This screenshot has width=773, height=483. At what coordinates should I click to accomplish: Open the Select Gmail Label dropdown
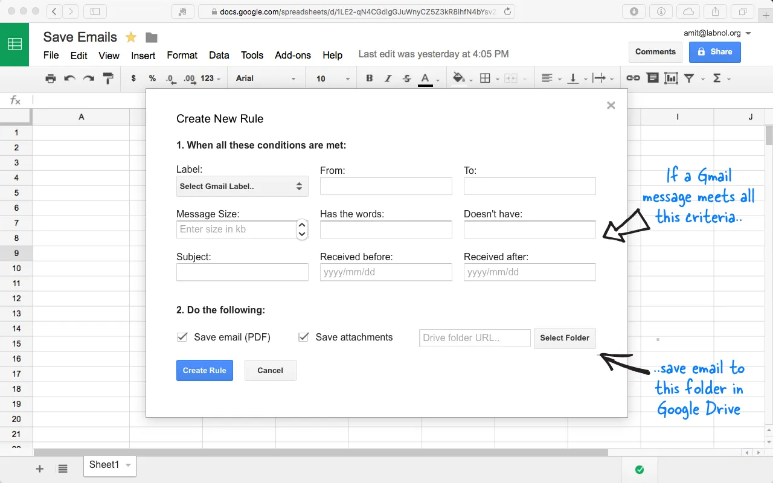point(242,186)
